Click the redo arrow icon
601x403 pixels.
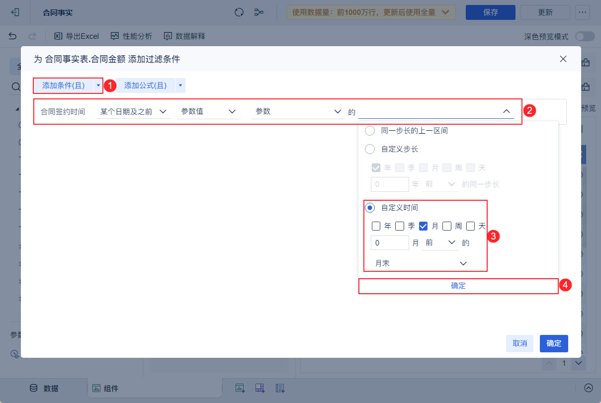click(32, 36)
